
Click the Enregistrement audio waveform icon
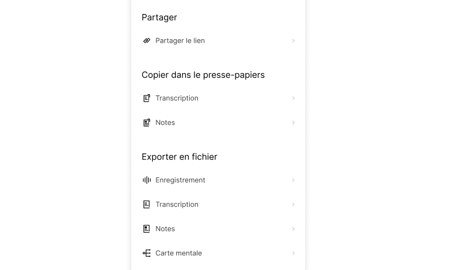tap(146, 180)
